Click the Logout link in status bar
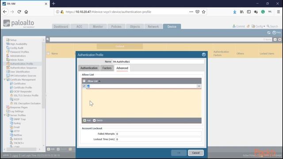Image resolution: width=283 pixels, height=159 pixels. (x=15, y=155)
